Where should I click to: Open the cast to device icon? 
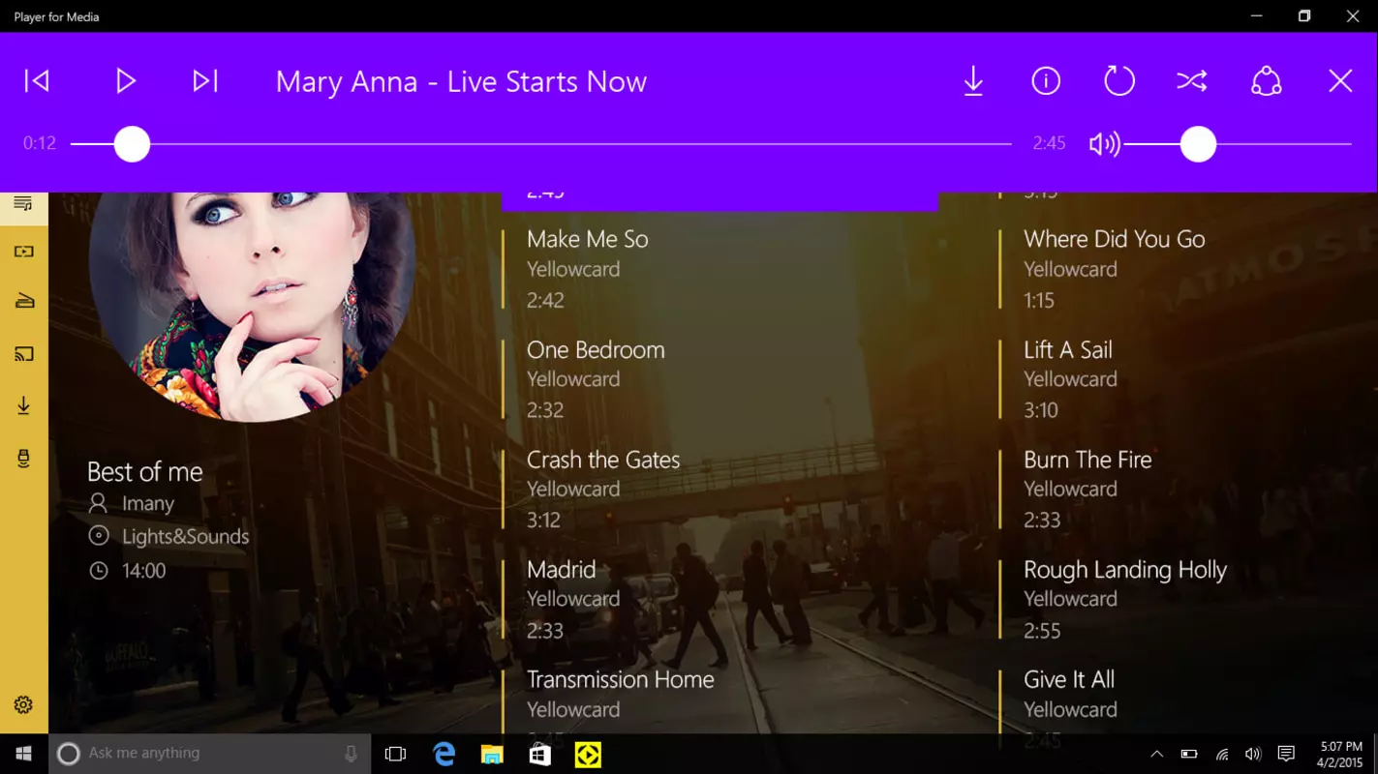point(23,354)
